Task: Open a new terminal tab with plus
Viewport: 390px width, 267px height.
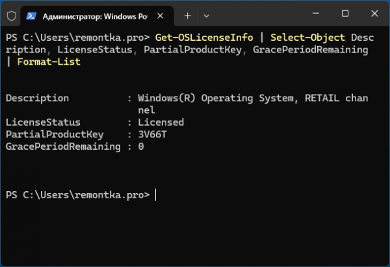Action: click(188, 16)
